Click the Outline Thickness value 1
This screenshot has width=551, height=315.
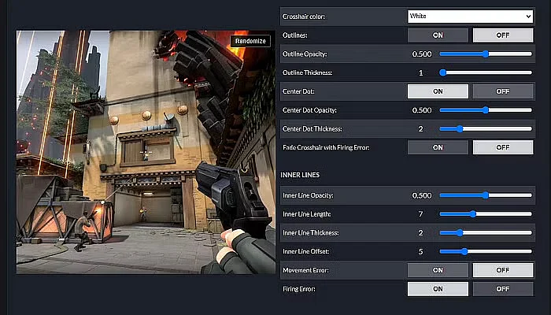421,72
